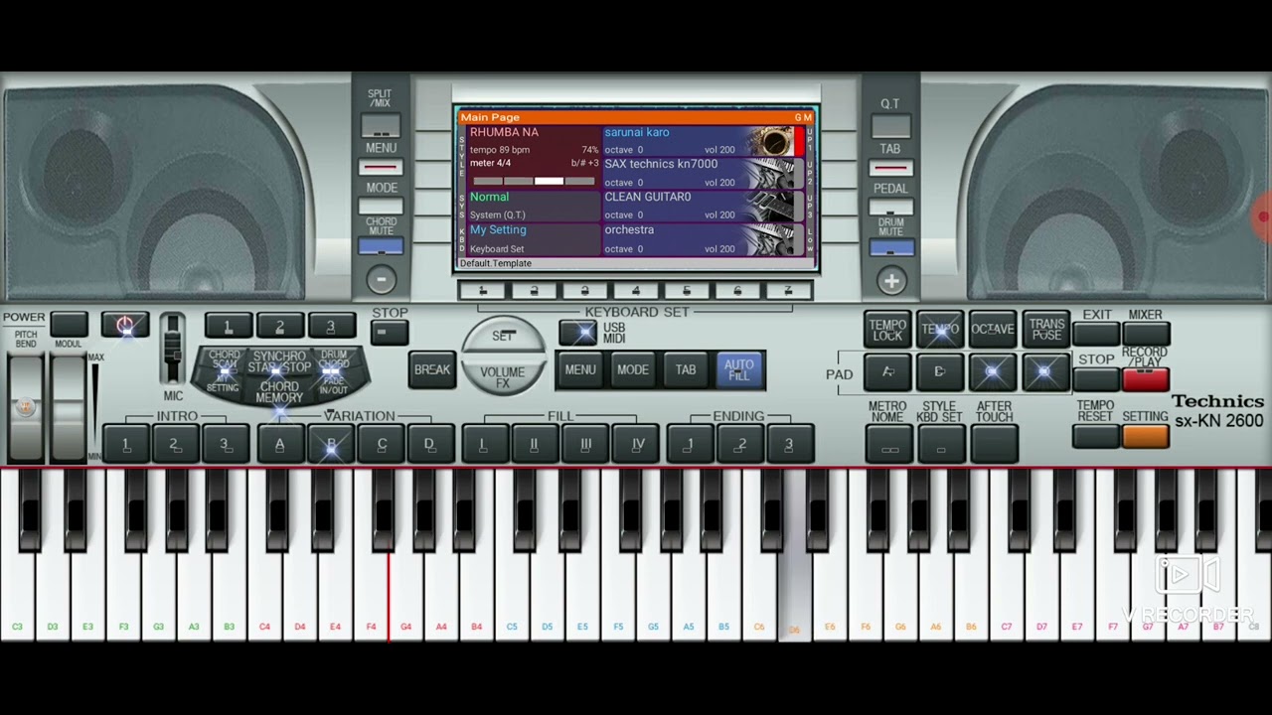Click the PAD A button
Screen dimensions: 1272x715
pos(887,371)
